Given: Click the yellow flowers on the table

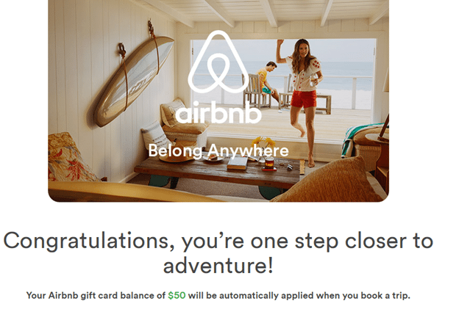Looking at the screenshot, I should 263,143.
